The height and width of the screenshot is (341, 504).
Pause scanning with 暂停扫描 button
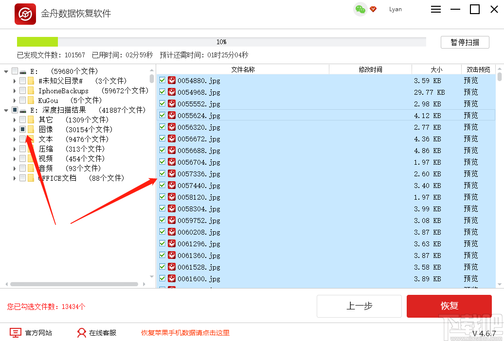465,42
